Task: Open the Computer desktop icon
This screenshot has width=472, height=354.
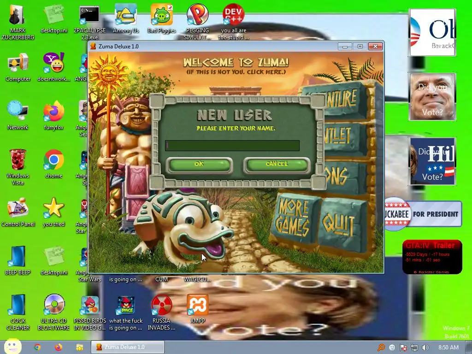Action: 18,68
